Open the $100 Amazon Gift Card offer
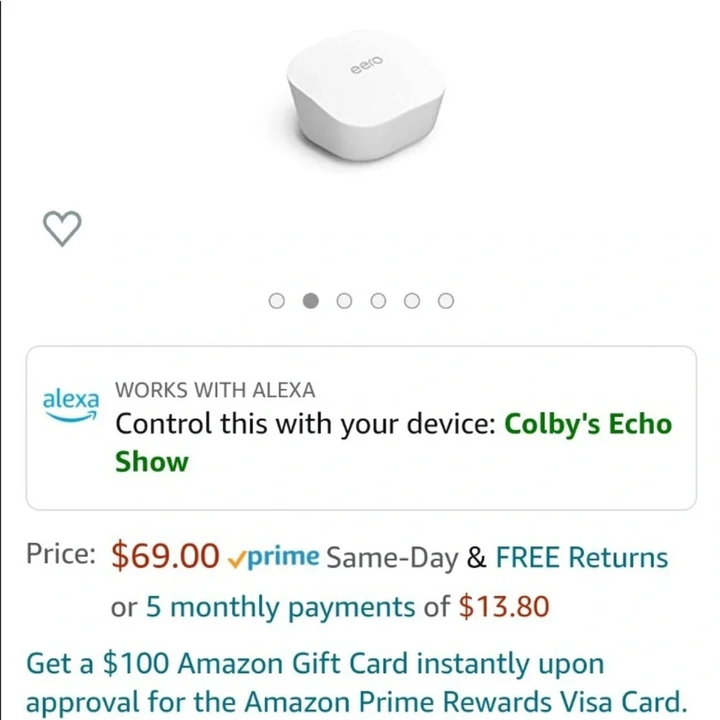The image size is (720, 720). tap(315, 664)
